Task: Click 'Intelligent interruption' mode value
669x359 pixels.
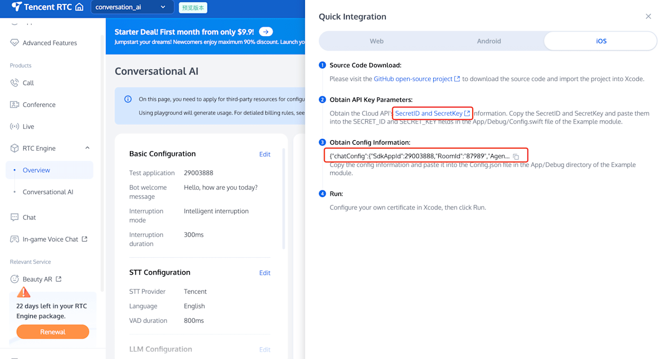Action: [216, 211]
